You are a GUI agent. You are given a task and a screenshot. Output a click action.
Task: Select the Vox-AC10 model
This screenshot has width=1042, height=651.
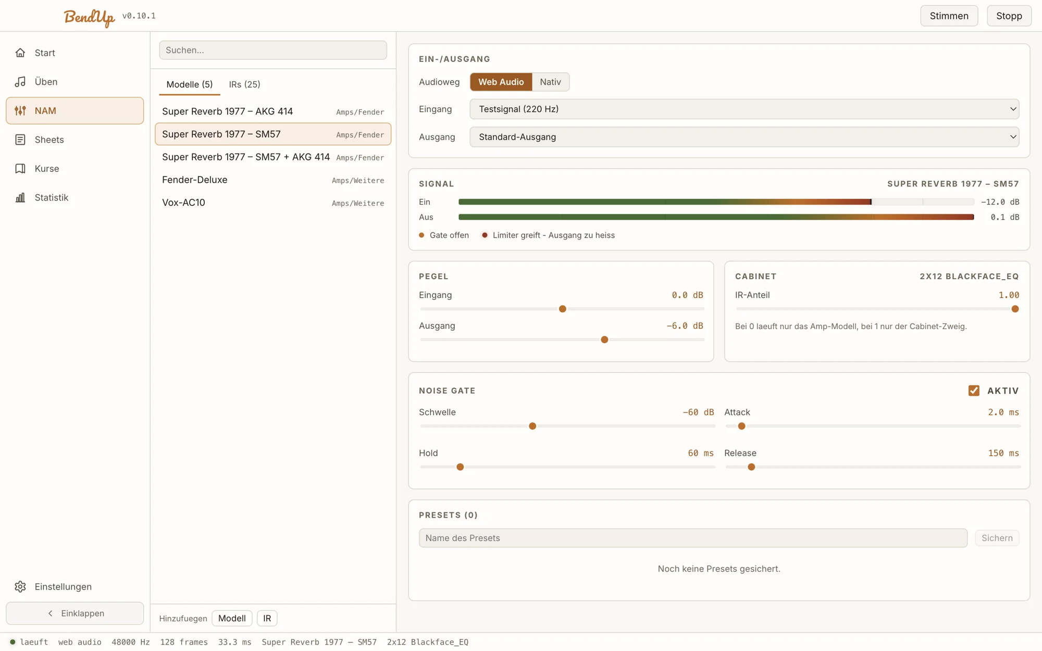tap(273, 203)
